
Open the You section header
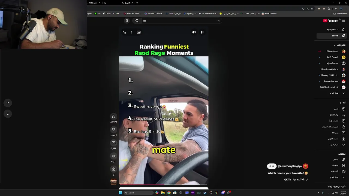click(342, 103)
